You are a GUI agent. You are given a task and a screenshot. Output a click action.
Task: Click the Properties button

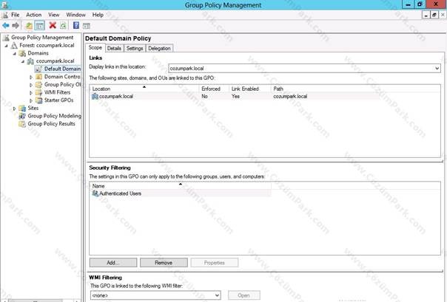tap(215, 262)
